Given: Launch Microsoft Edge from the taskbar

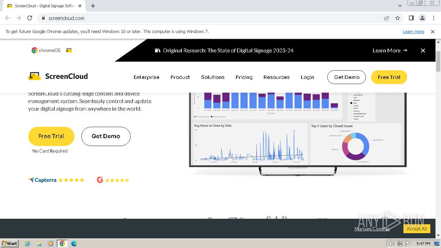Looking at the screenshot, I should [74, 244].
